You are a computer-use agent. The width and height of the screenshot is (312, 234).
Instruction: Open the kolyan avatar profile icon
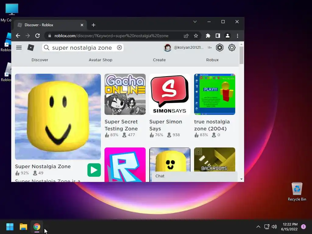(x=167, y=48)
